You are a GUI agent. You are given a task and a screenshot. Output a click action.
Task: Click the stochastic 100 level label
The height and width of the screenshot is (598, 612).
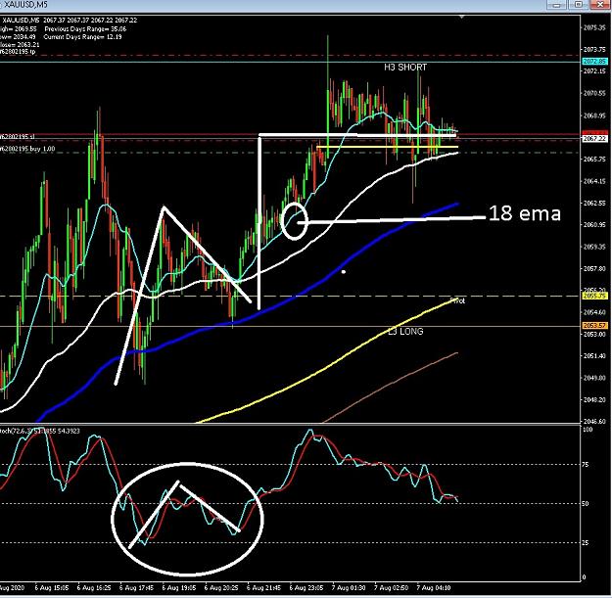point(587,430)
